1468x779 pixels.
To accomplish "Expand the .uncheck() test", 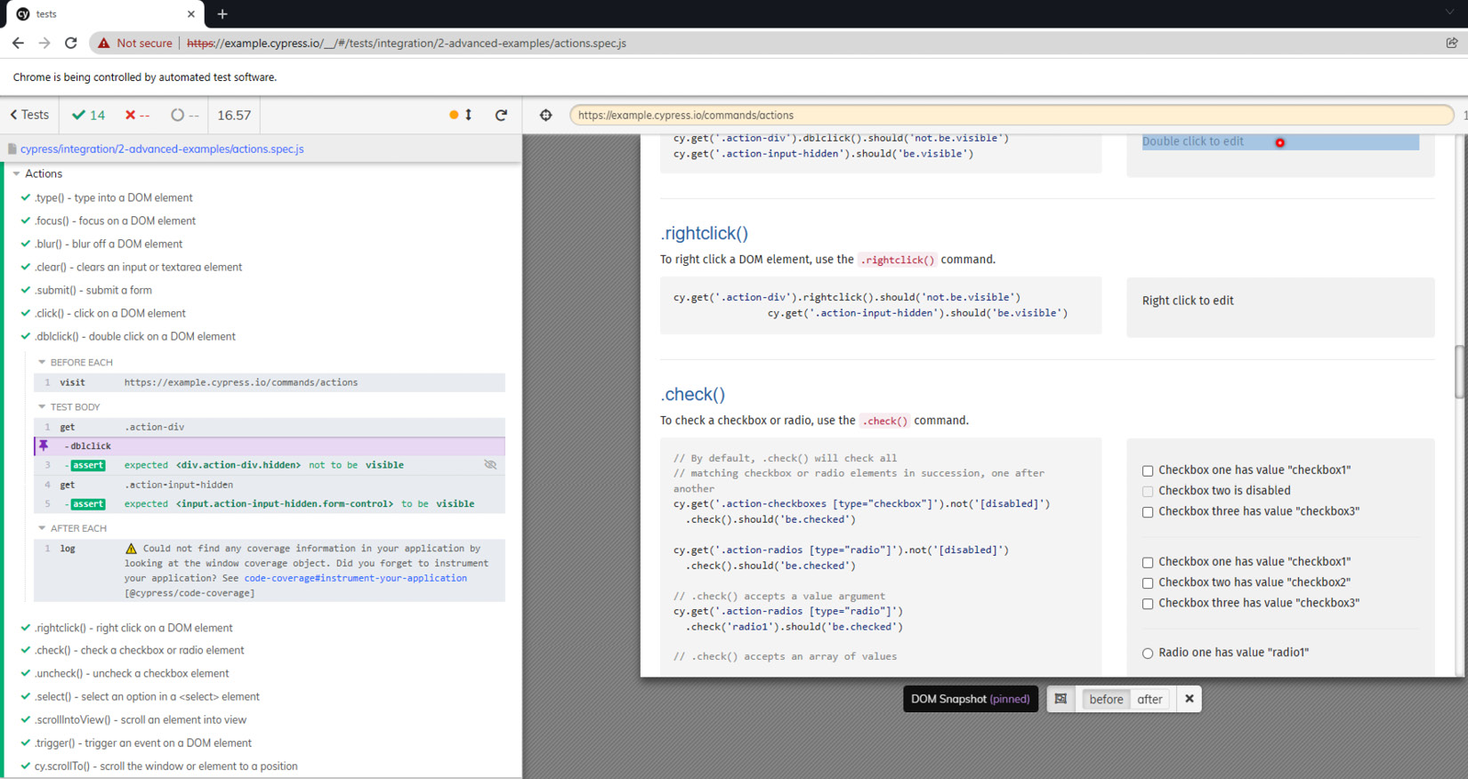I will pos(132,673).
